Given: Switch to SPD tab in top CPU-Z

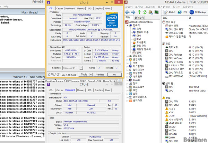Looking at the screenshot, I should click(89, 8).
